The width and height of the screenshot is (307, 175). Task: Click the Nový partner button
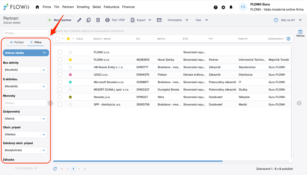(60, 20)
